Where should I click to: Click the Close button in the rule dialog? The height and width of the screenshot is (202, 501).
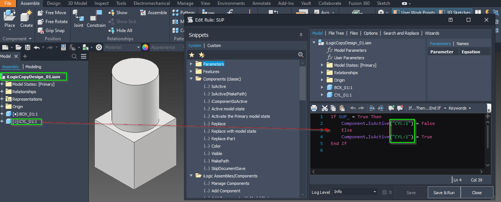tap(476, 193)
